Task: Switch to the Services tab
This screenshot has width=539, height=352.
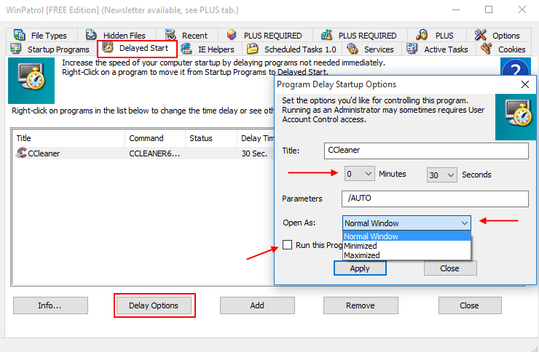Action: click(372, 49)
